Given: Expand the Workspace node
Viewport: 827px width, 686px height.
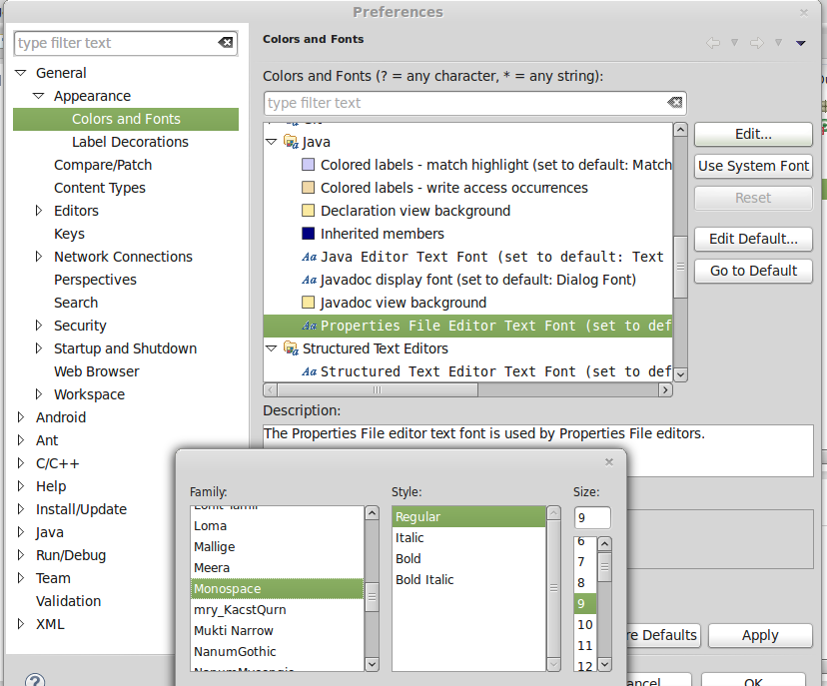Looking at the screenshot, I should pyautogui.click(x=39, y=393).
